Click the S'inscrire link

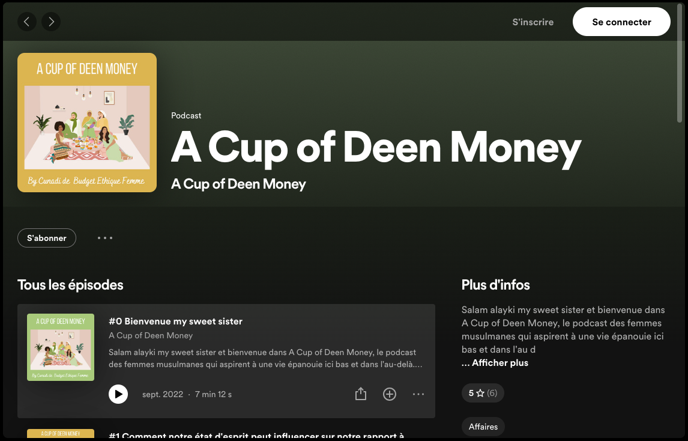coord(533,22)
